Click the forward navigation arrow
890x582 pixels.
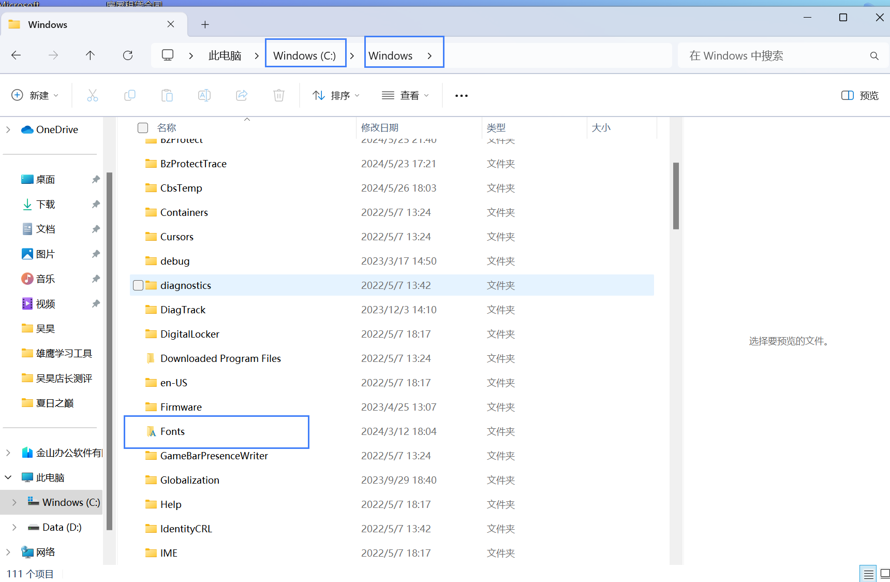click(53, 55)
